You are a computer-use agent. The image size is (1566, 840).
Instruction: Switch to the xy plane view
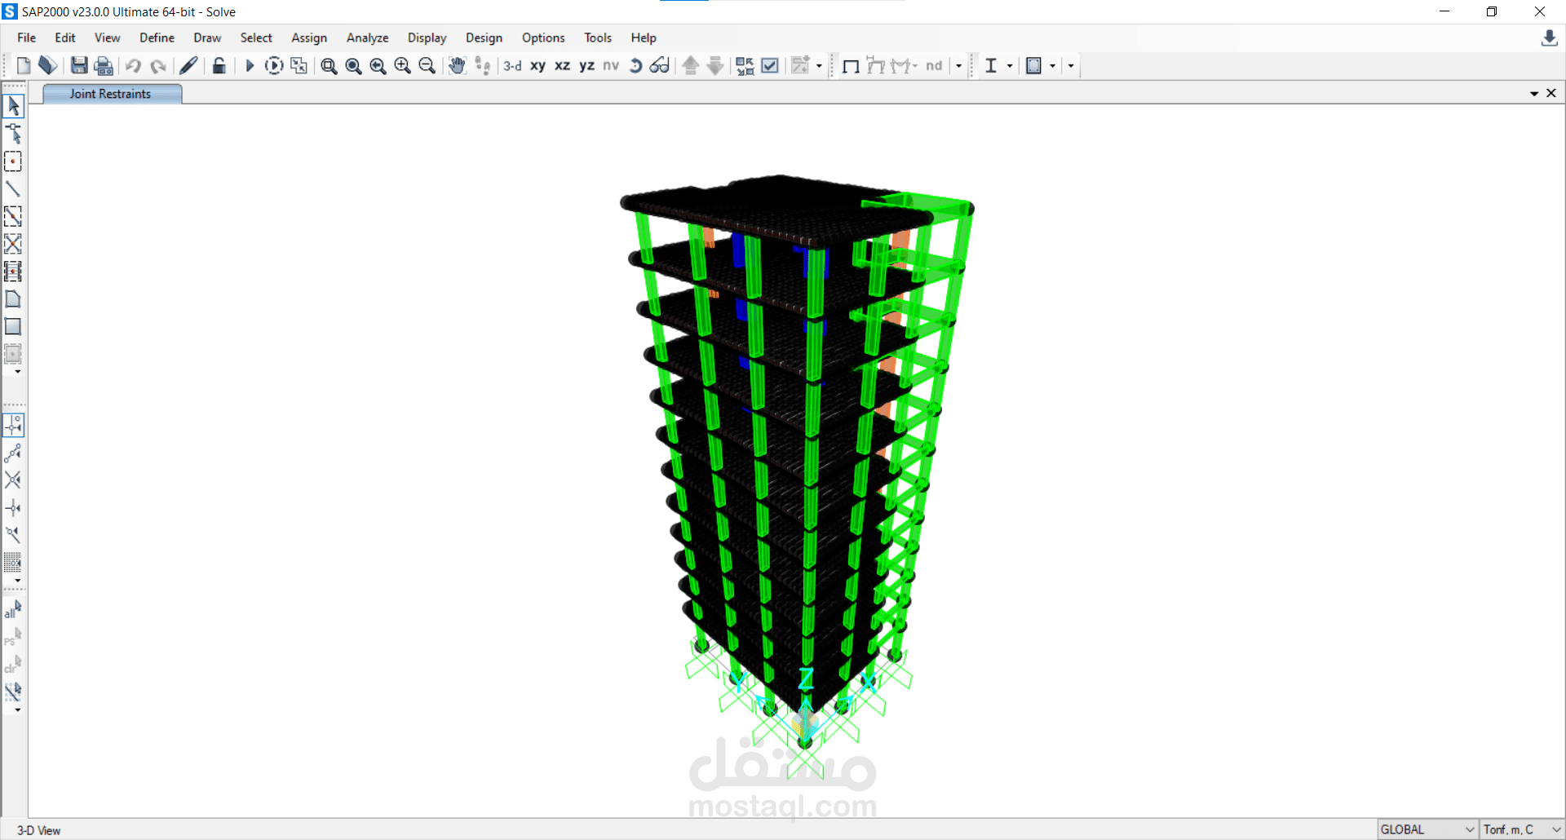(537, 66)
